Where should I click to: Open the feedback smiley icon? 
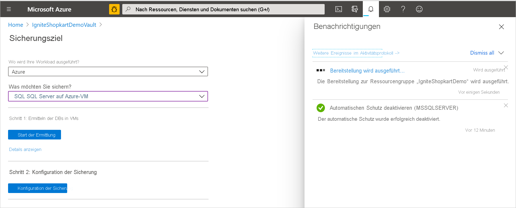419,9
